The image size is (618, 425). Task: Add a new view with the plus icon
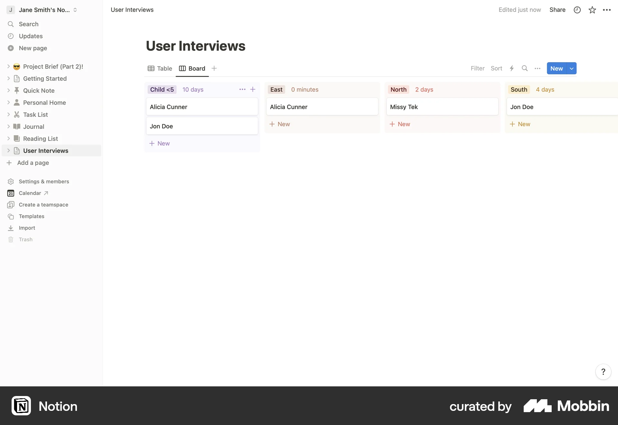click(214, 68)
